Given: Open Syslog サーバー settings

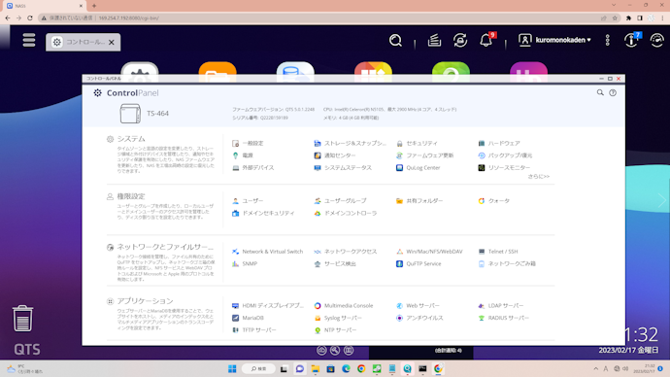Looking at the screenshot, I should (338, 318).
